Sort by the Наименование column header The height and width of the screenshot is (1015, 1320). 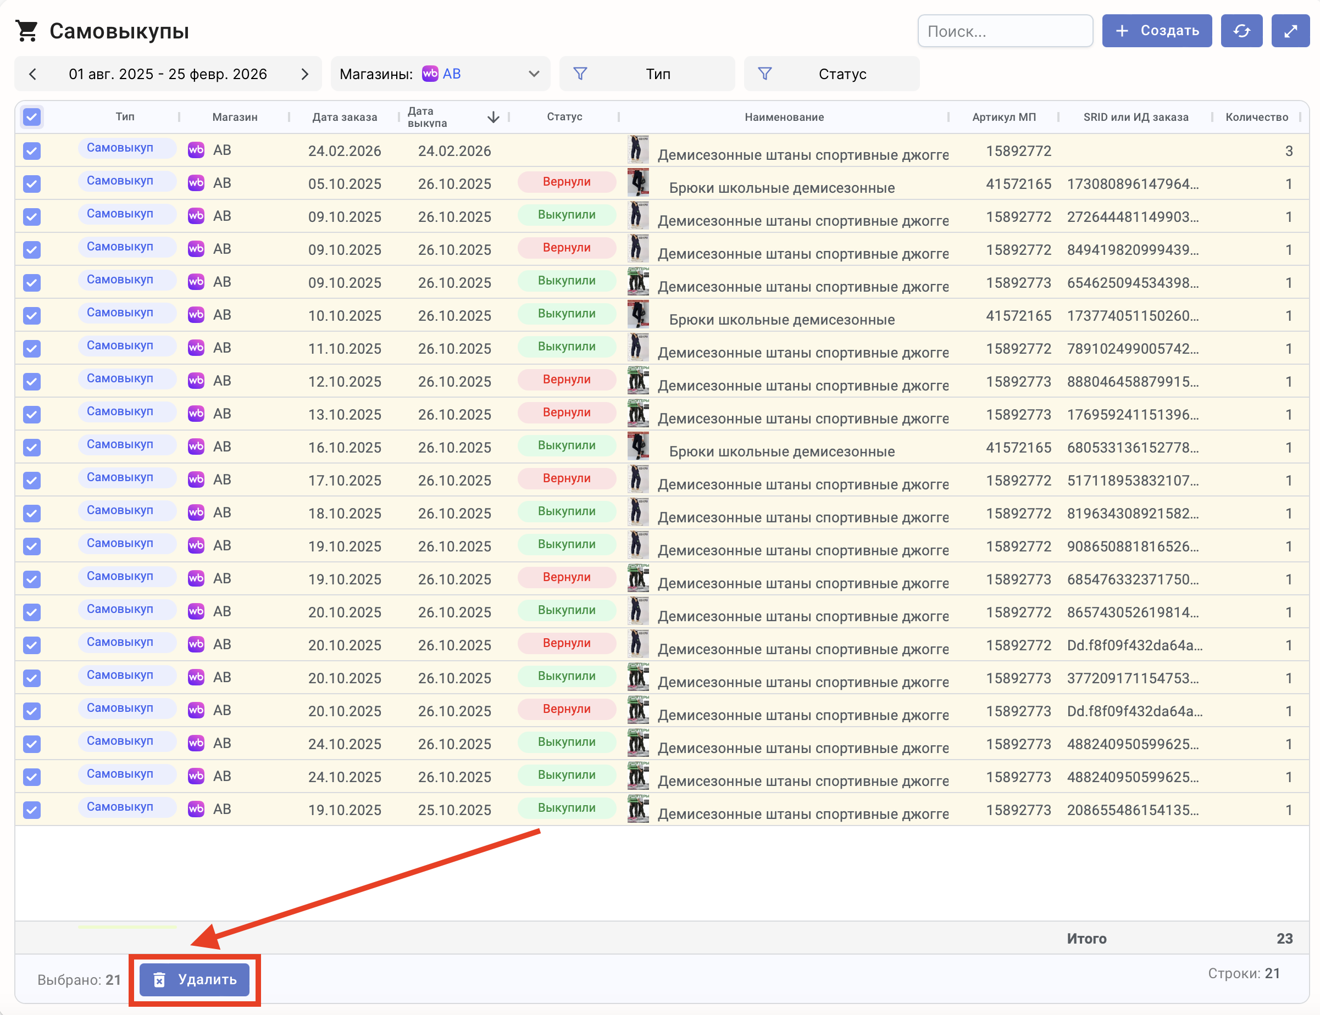784,117
